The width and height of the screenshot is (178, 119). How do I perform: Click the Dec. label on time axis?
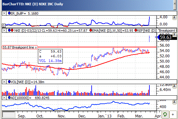tap(82, 116)
